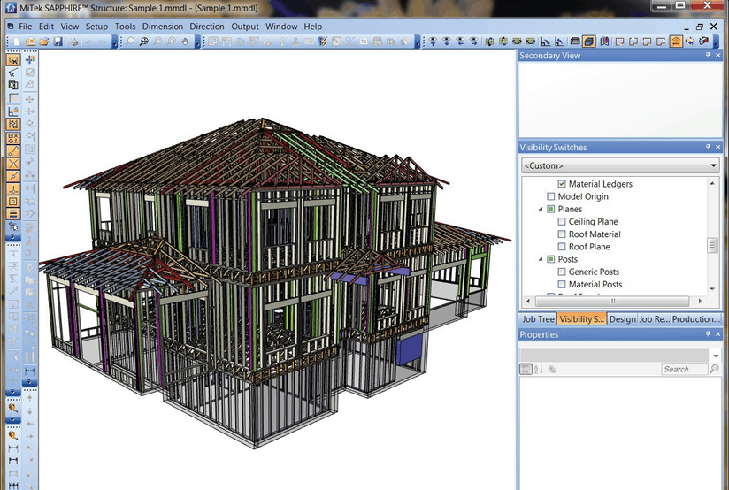Image resolution: width=729 pixels, height=490 pixels.
Task: Open the Help menu
Action: pyautogui.click(x=313, y=27)
